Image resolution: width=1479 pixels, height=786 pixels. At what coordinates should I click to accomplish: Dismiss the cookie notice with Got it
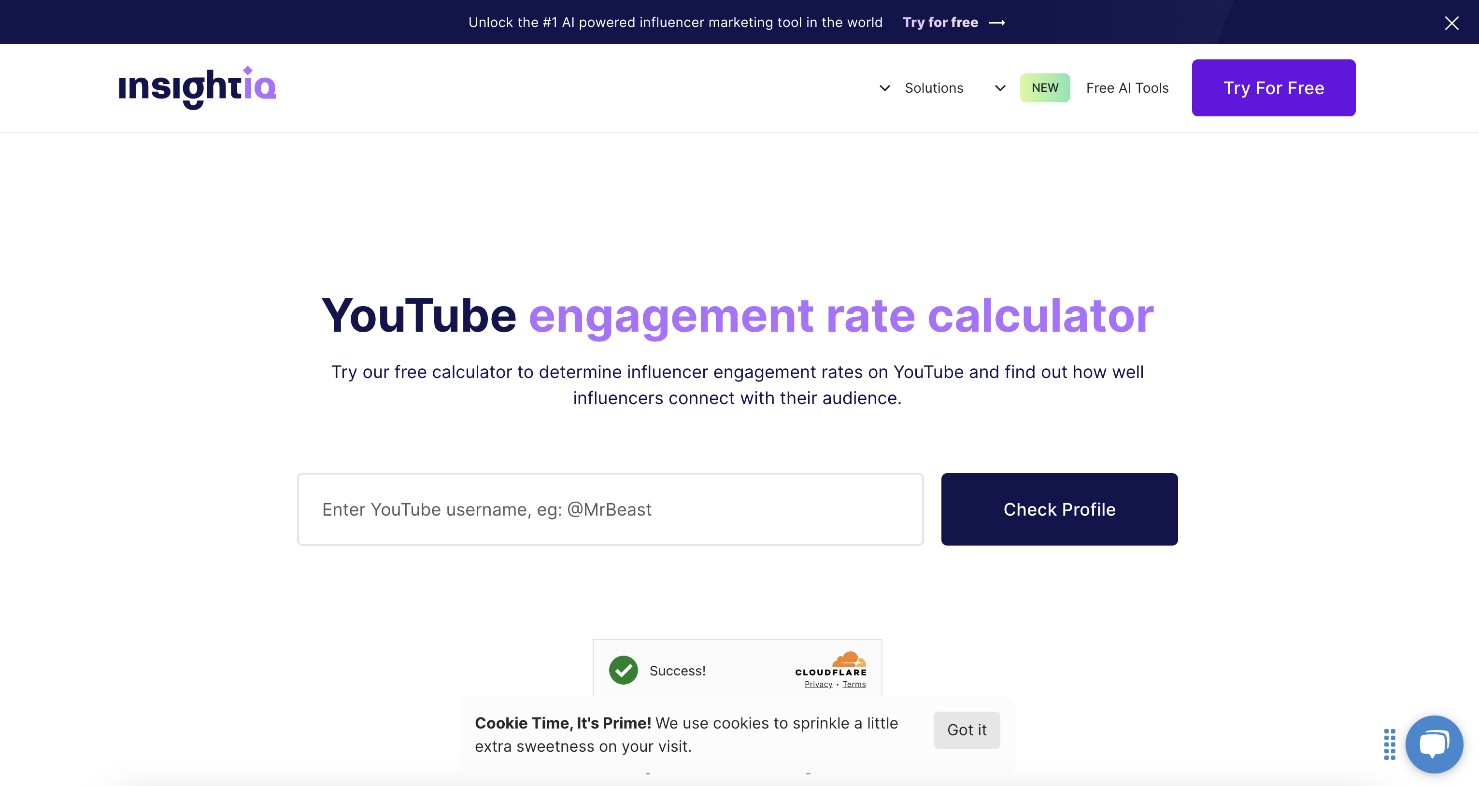(967, 730)
